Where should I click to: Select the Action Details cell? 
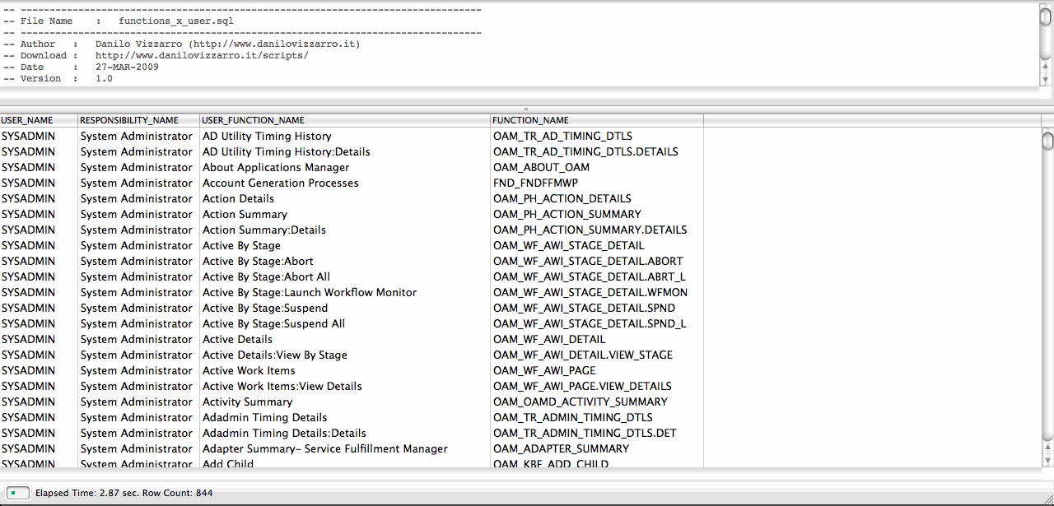click(345, 198)
